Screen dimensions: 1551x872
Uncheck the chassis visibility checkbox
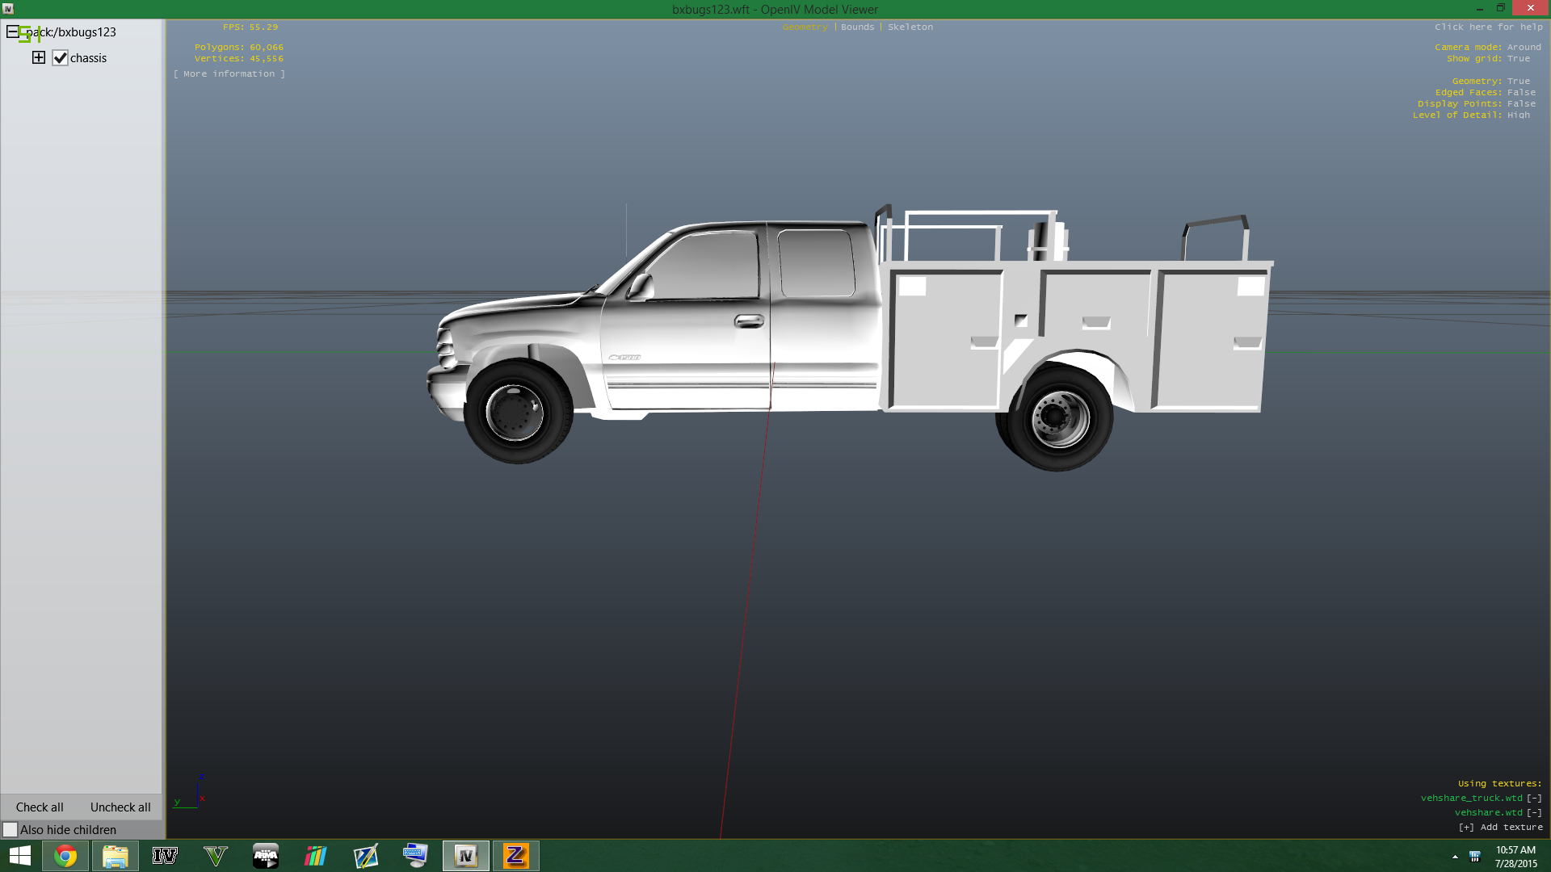(x=60, y=58)
